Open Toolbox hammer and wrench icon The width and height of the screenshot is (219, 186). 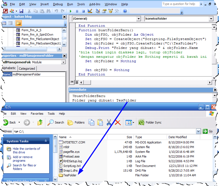coord(117,11)
